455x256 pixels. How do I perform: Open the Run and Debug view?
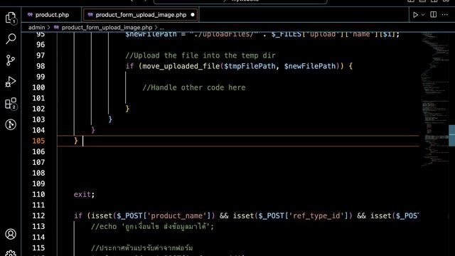point(11,82)
